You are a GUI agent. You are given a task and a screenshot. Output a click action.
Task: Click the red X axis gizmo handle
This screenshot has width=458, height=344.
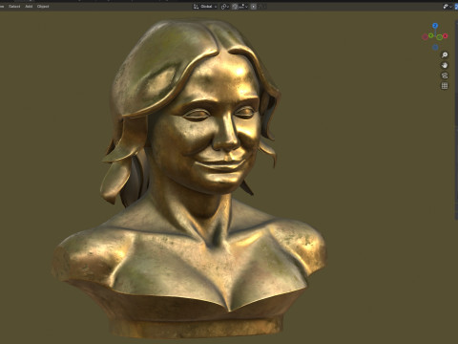tap(445, 36)
